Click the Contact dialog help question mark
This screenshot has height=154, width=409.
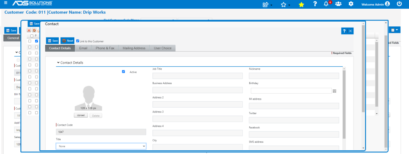click(x=344, y=31)
